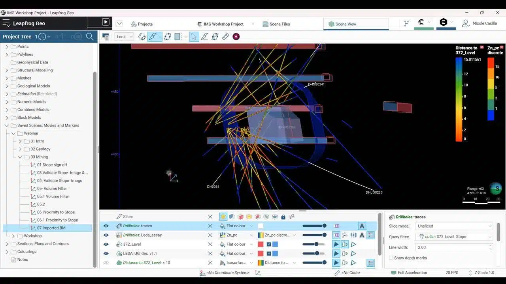Click the No Coordinate System status entry
506x284 pixels.
[225, 273]
